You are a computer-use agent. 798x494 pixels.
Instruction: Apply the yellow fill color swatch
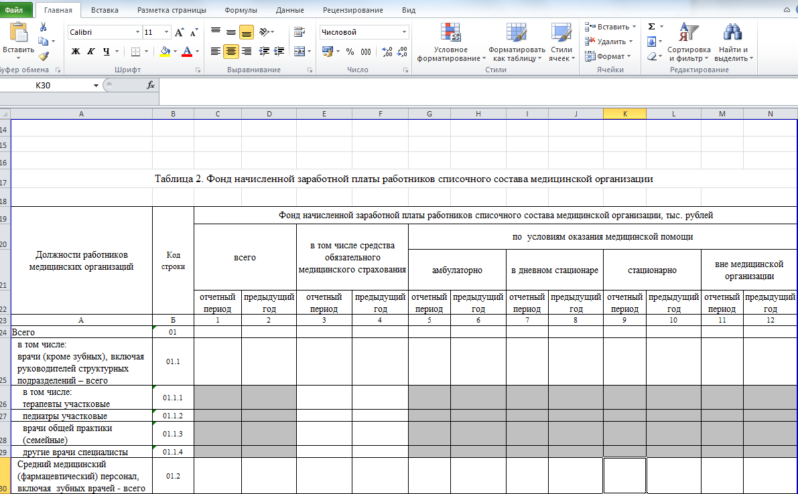tap(165, 52)
